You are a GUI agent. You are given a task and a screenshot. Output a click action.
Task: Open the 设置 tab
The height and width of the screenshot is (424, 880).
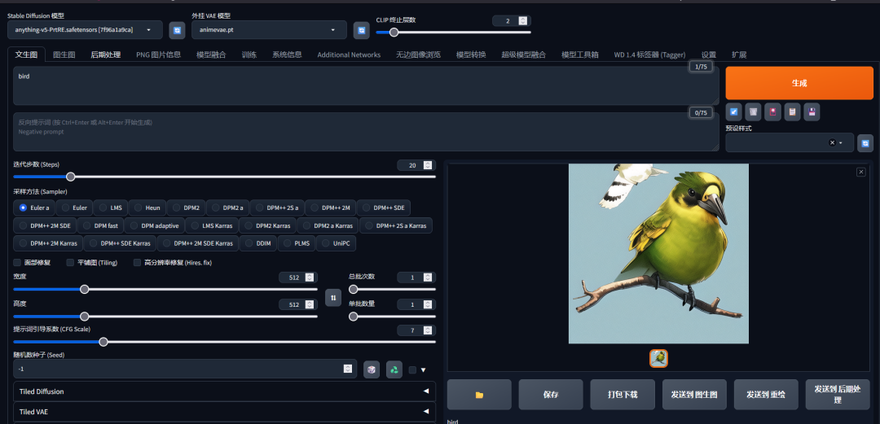click(708, 55)
